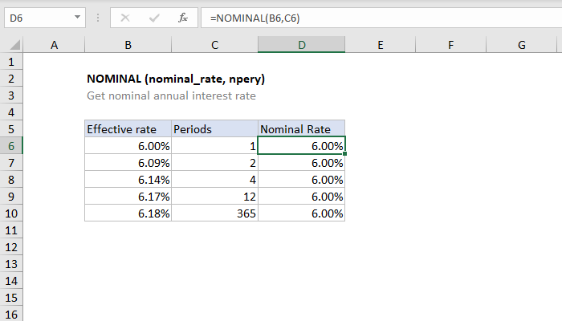Select the Periods cell with value 1

[214, 146]
